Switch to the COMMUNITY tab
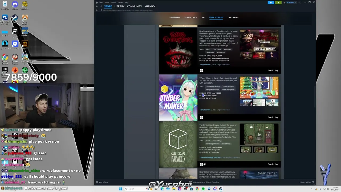Viewport: 341px width, 192px height. coord(135,6)
